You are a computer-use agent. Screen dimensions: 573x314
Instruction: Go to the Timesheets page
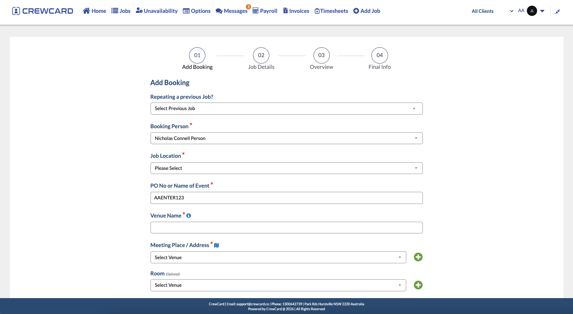[331, 11]
